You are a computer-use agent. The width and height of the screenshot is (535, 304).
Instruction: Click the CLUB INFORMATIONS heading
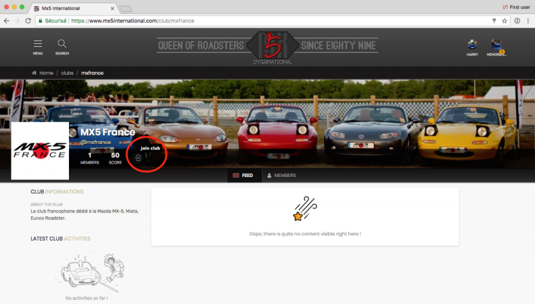(x=57, y=192)
